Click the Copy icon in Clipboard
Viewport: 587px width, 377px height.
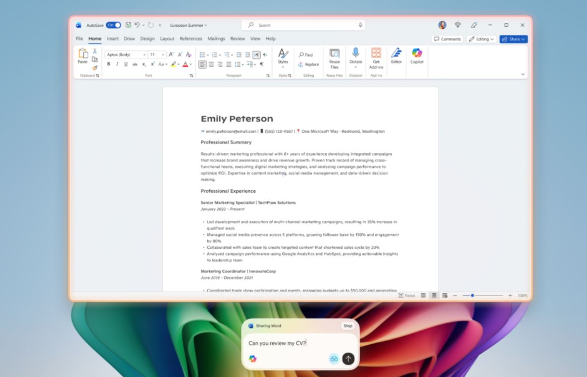(x=94, y=59)
